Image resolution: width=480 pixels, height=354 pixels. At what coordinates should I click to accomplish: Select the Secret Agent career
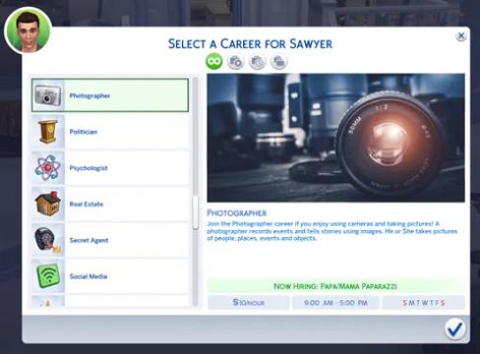[x=110, y=240]
